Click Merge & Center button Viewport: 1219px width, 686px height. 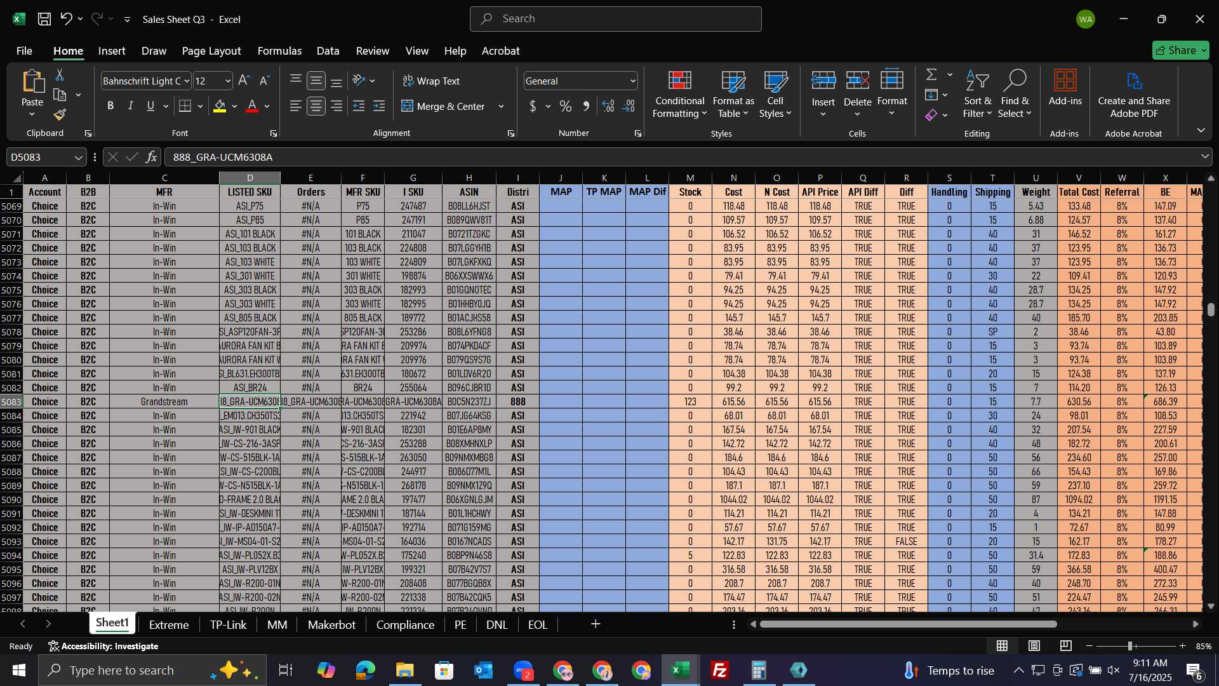click(x=443, y=107)
